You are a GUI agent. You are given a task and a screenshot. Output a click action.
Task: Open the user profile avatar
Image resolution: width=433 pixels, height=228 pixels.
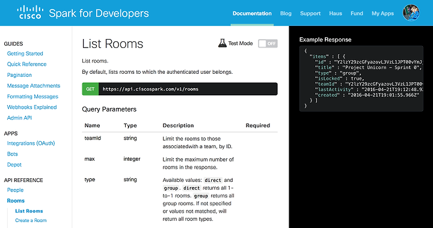tap(411, 13)
